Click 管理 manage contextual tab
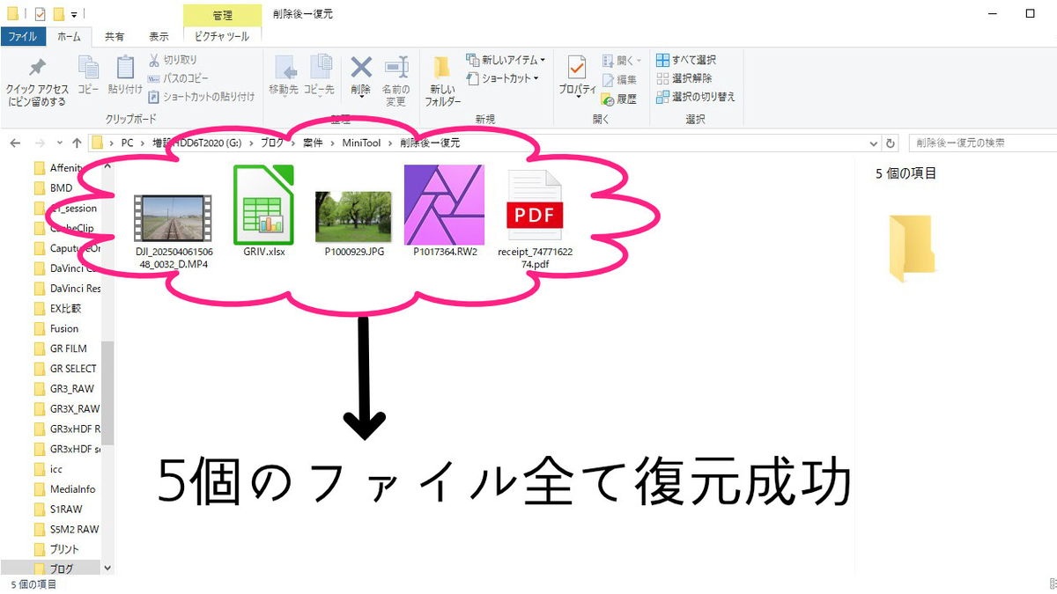This screenshot has height=594, width=1057. (223, 15)
